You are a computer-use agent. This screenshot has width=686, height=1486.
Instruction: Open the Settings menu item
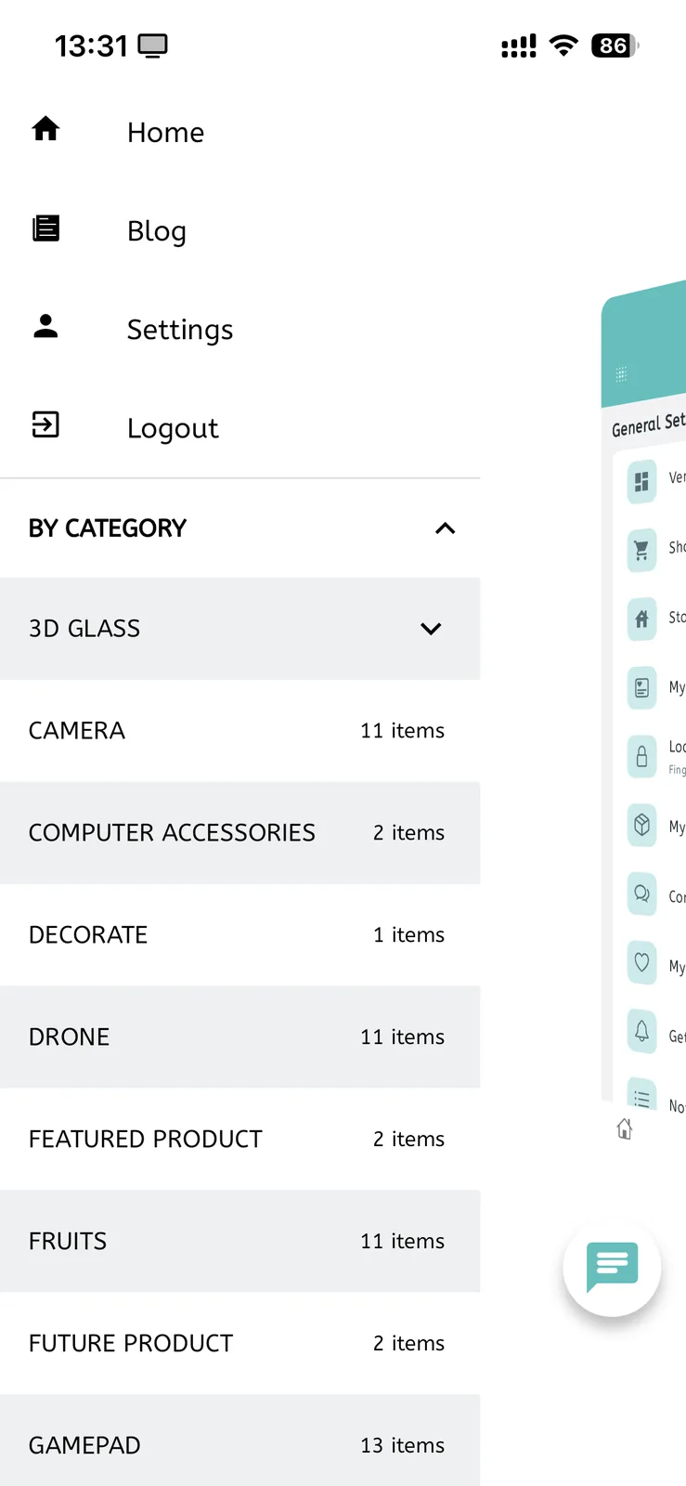(239, 329)
